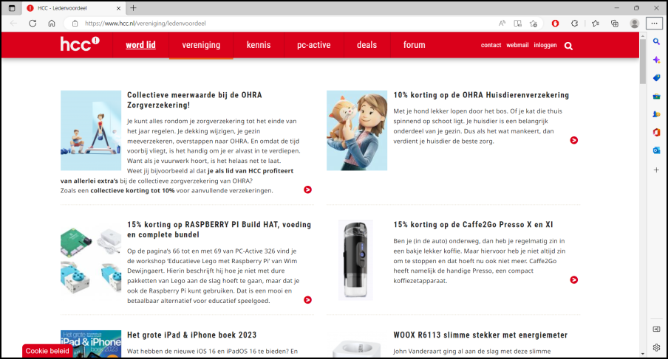The height and width of the screenshot is (359, 668).
Task: Open sidebar settings gear icon
Action: click(656, 347)
